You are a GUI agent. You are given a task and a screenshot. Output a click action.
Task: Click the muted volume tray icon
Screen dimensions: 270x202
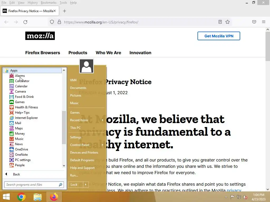(x=245, y=197)
